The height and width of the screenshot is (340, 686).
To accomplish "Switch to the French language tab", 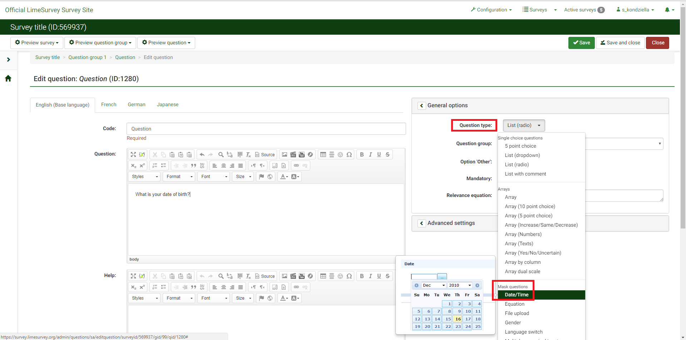I will pyautogui.click(x=109, y=104).
